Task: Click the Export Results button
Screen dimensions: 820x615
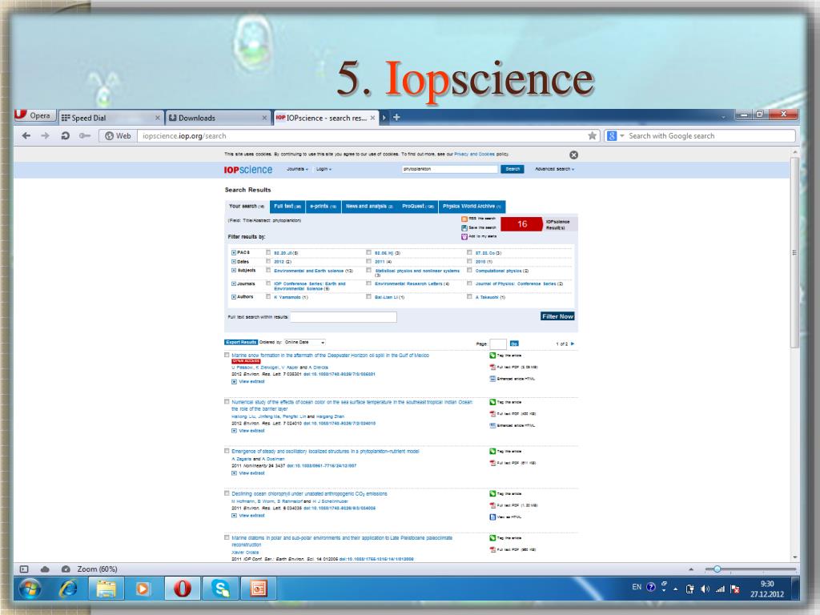Action: tap(241, 342)
